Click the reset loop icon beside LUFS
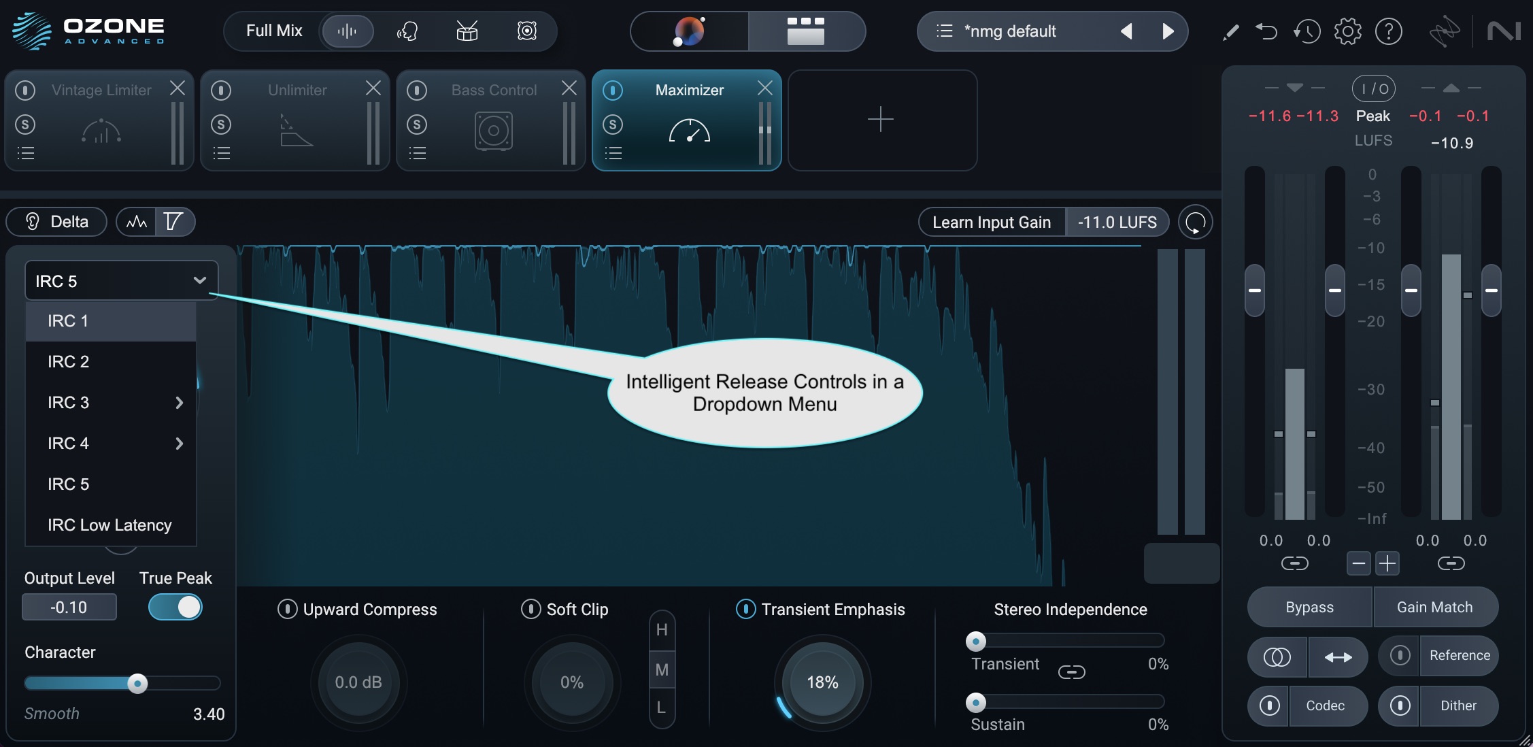1533x747 pixels. pos(1196,222)
